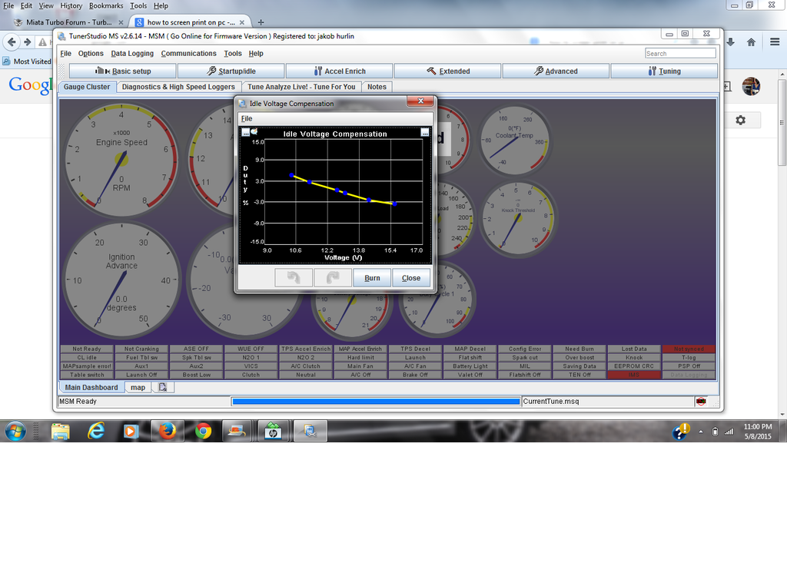Click the graph zoom icon at top-left of curve
The image size is (787, 576).
tap(245, 133)
